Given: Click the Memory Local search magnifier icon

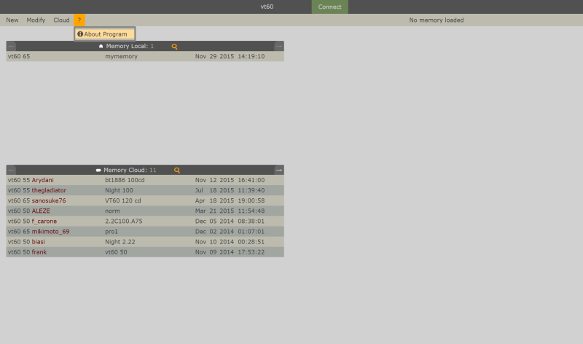Looking at the screenshot, I should pyautogui.click(x=174, y=47).
